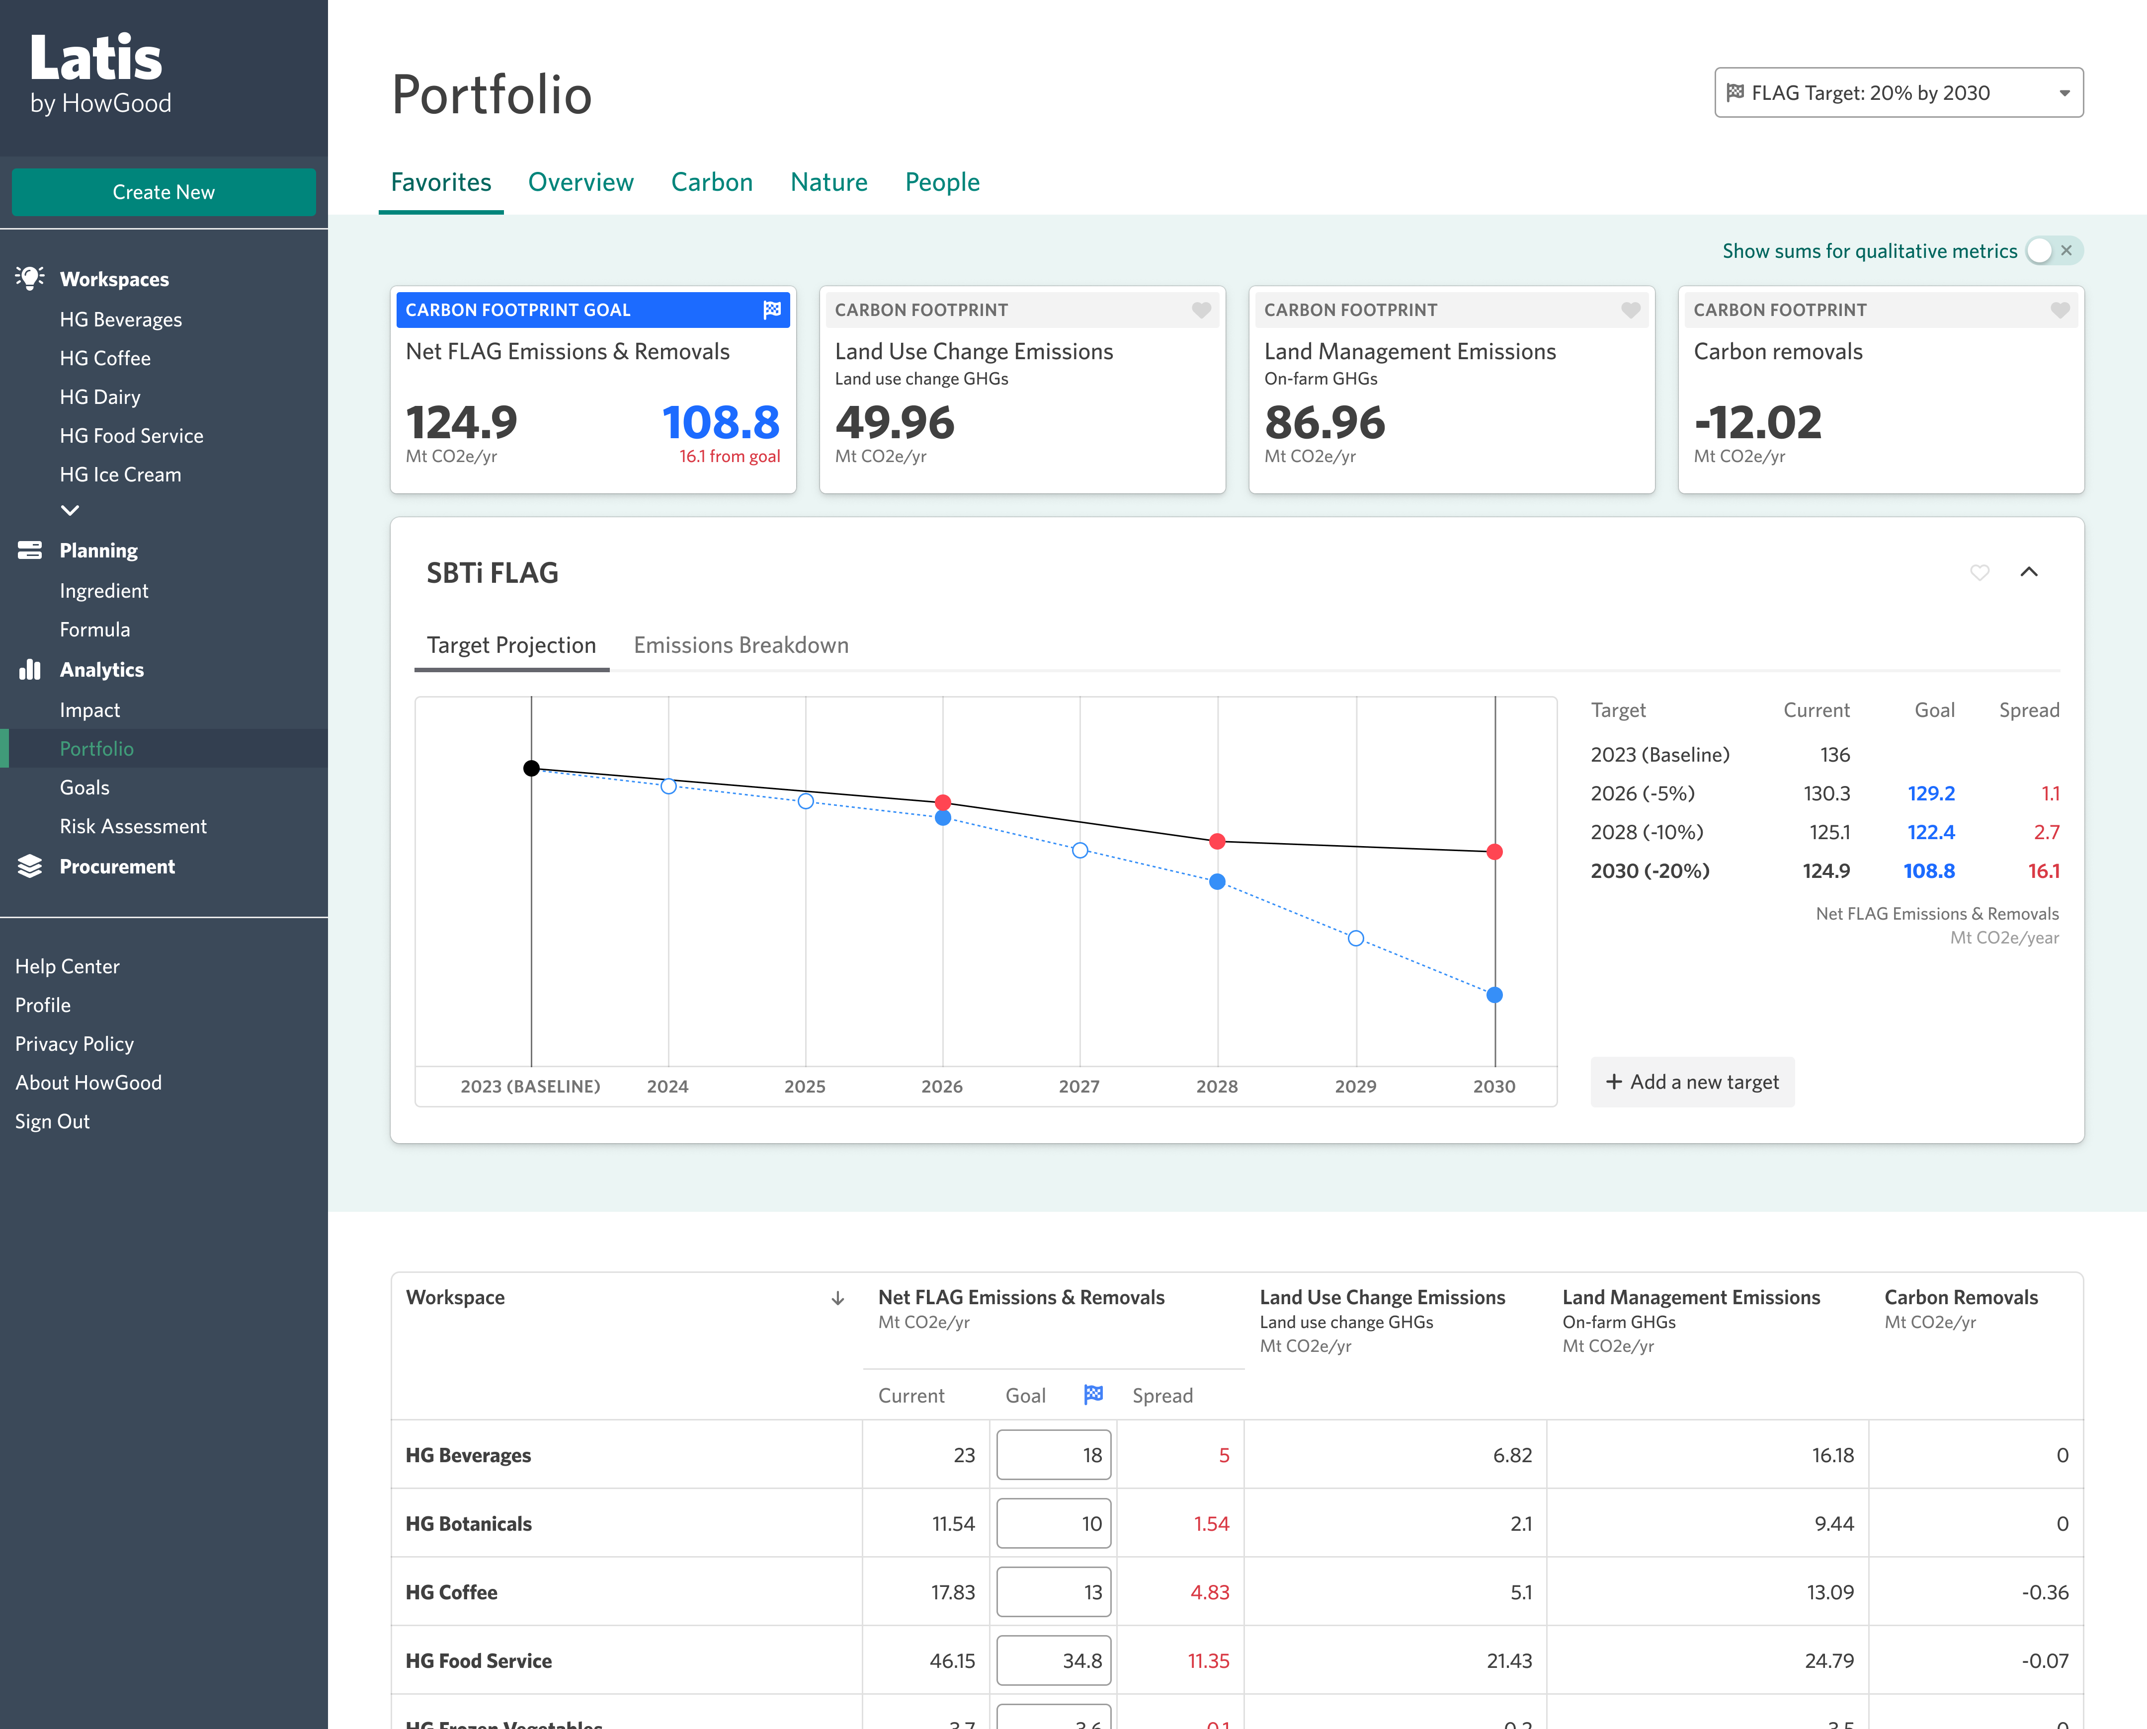Expand more workspaces with sidebar chevron
Viewport: 2147px width, 1729px height.
[70, 510]
